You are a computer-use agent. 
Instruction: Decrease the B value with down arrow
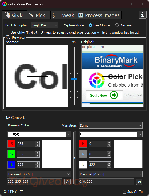point(37,166)
